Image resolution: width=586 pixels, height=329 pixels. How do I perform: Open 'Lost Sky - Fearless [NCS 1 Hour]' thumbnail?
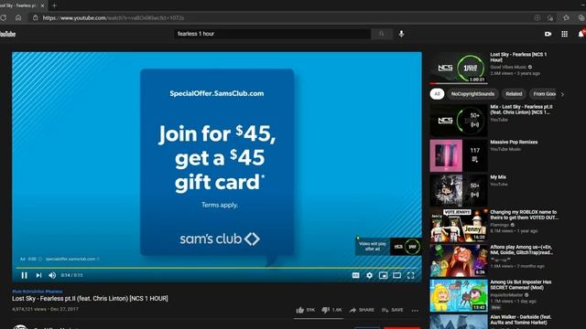(458, 68)
